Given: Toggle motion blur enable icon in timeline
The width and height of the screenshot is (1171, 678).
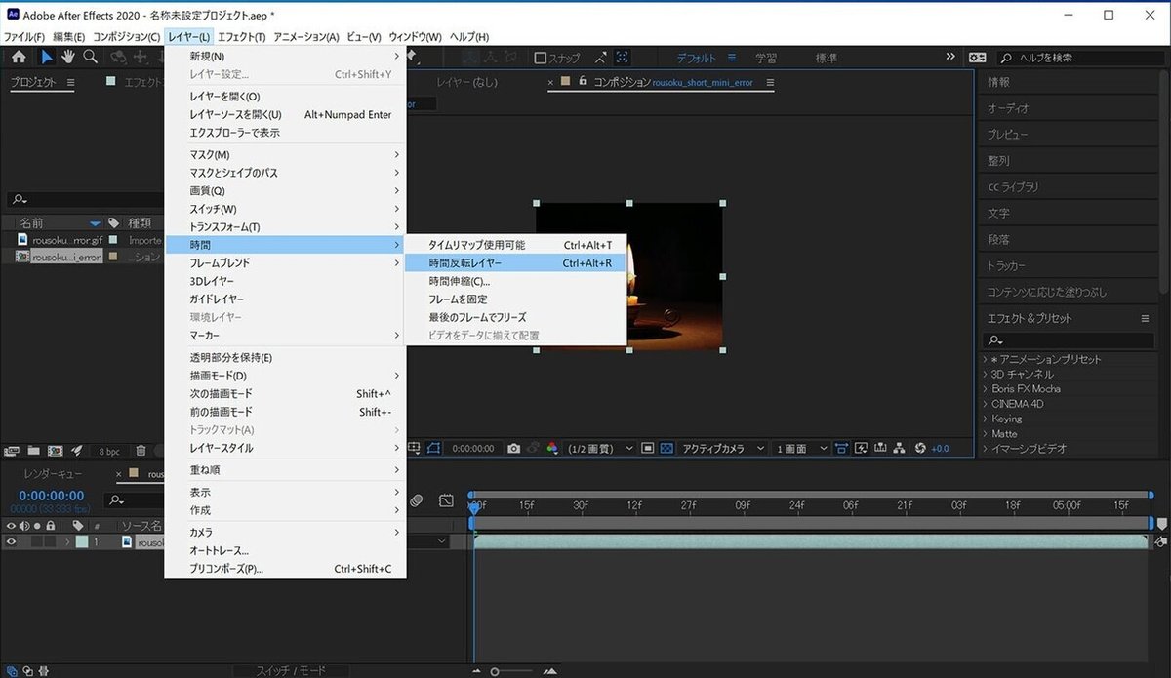Looking at the screenshot, I should 417,500.
